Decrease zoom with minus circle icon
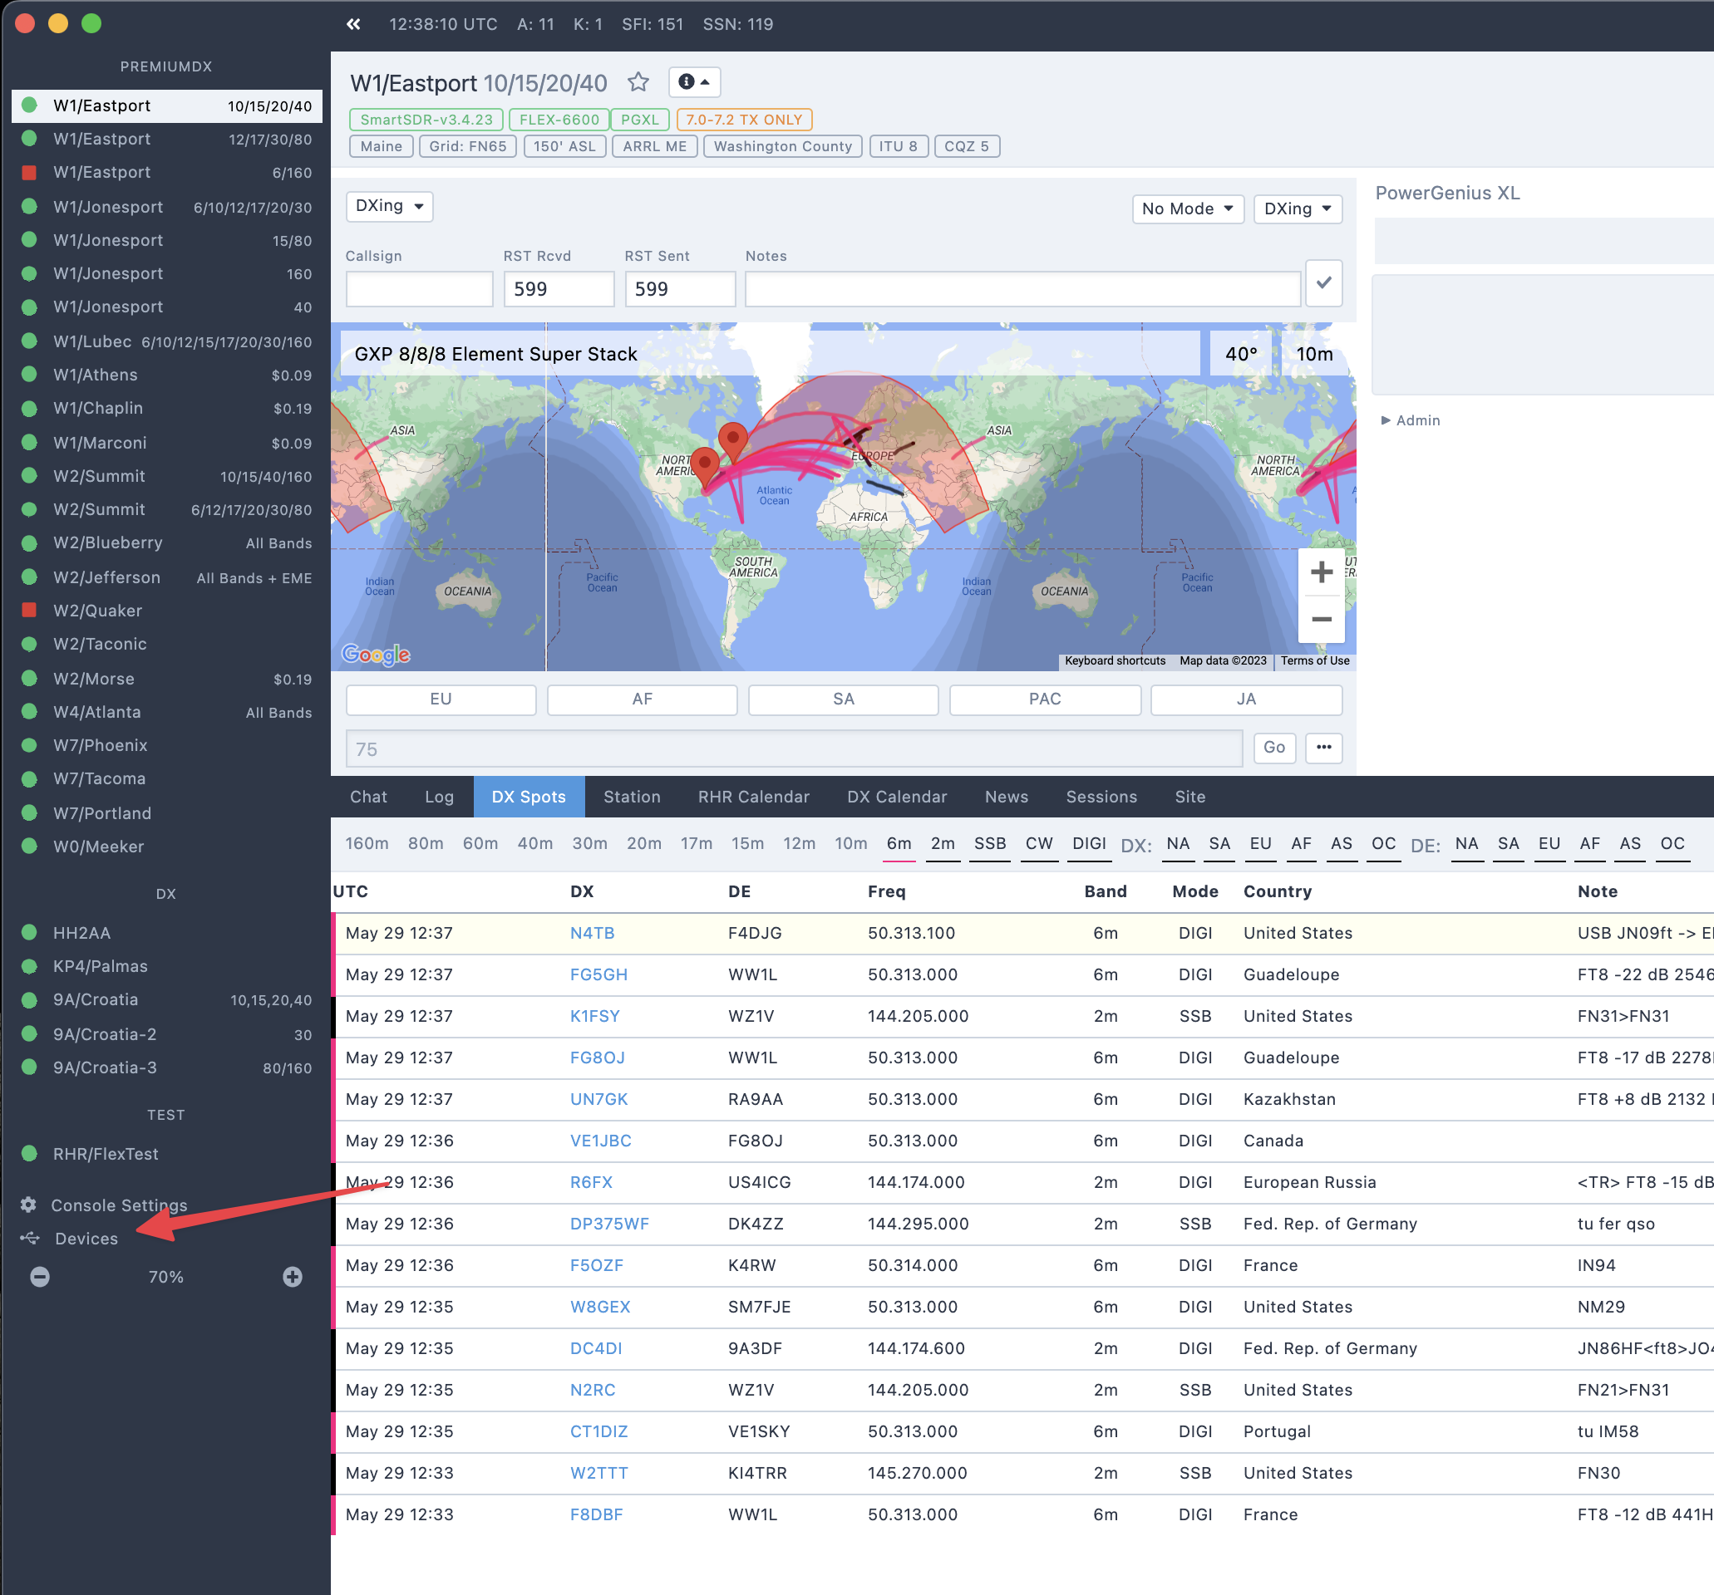 click(40, 1276)
